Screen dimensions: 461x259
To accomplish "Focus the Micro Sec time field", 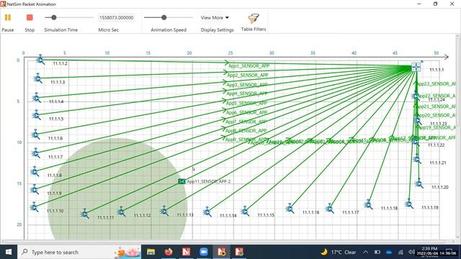I will pyautogui.click(x=117, y=17).
